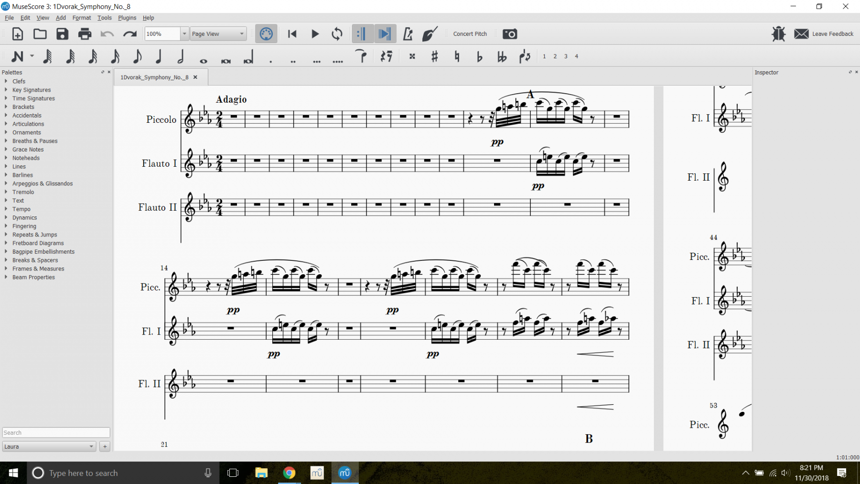
Task: Select the longa note duration
Action: point(248,57)
